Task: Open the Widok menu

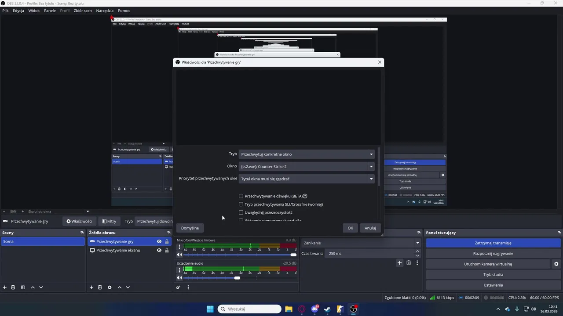Action: point(34,11)
